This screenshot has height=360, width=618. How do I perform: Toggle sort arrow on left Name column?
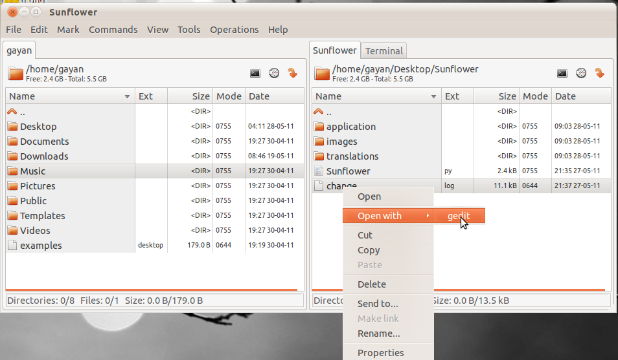click(x=127, y=96)
